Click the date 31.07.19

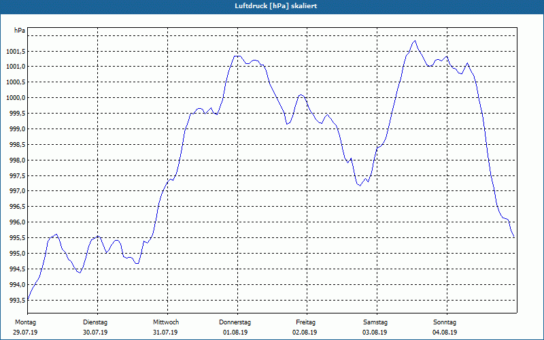tap(165, 333)
